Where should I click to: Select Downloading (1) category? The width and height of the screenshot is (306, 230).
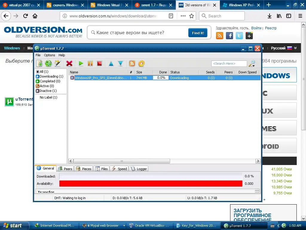[50, 76]
